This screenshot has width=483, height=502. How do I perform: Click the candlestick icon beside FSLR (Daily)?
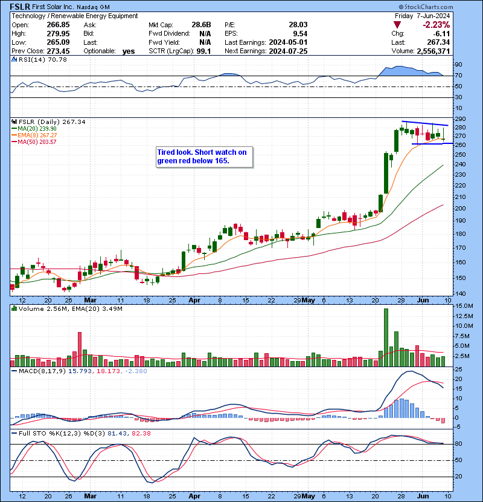point(14,122)
